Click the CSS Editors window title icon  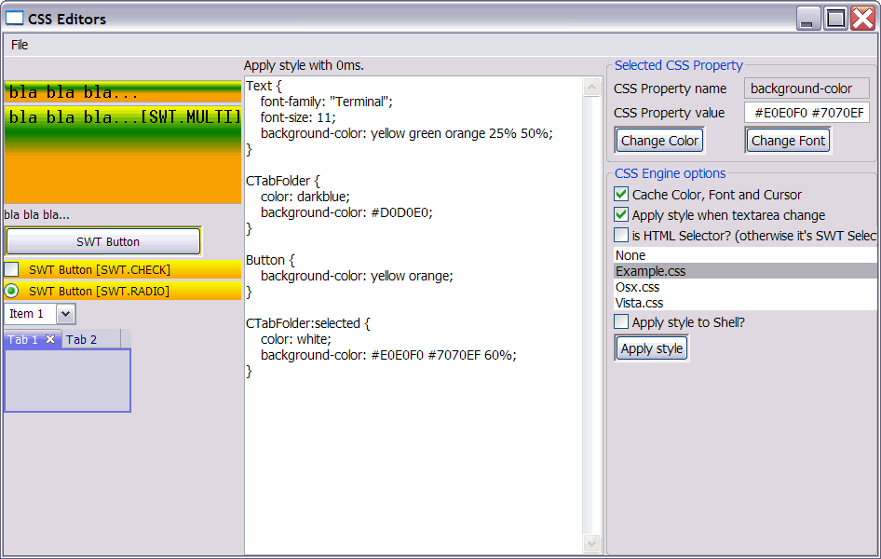point(14,19)
